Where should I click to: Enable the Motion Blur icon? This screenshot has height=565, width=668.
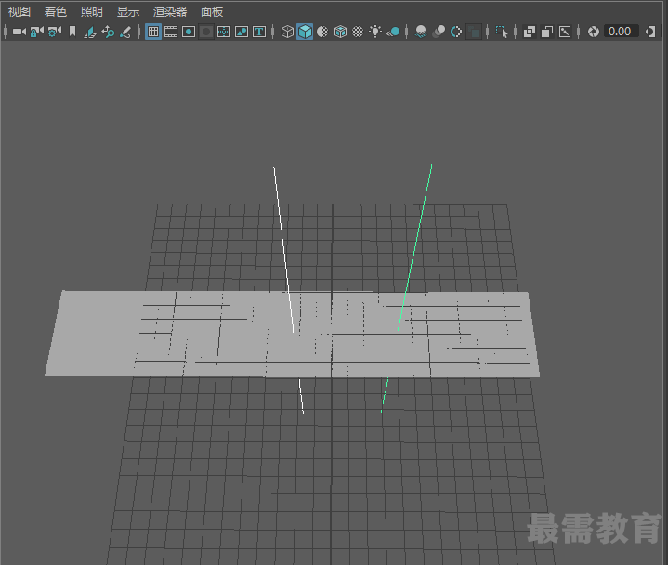coord(439,32)
